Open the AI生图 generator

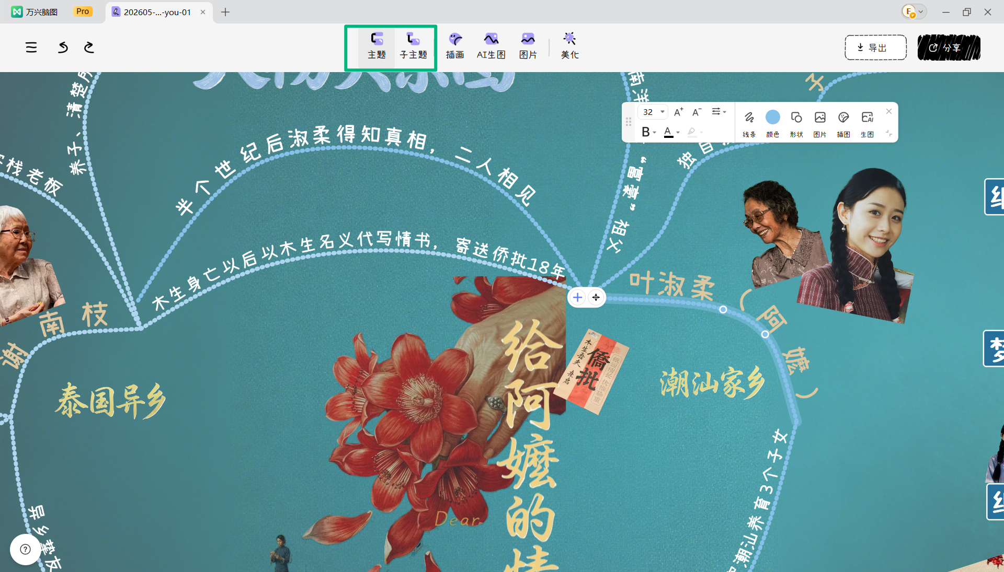[x=491, y=46]
